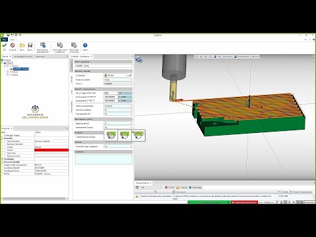Open the Unità di avanzamento dropdown
The width and height of the screenshot is (316, 237).
118,106
